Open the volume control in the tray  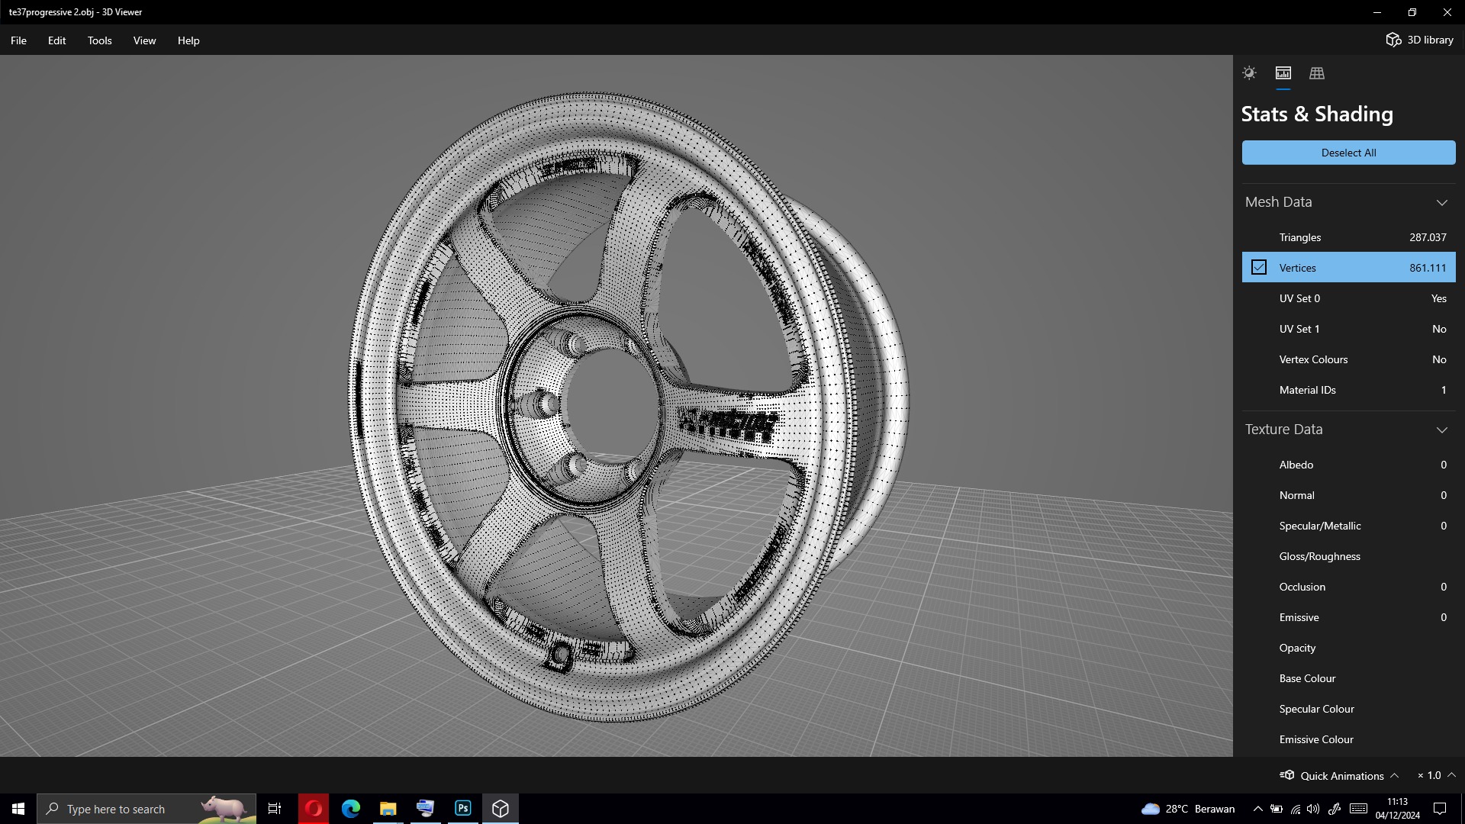(1313, 809)
